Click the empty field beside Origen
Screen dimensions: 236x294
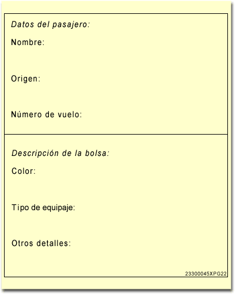pyautogui.click(x=134, y=79)
